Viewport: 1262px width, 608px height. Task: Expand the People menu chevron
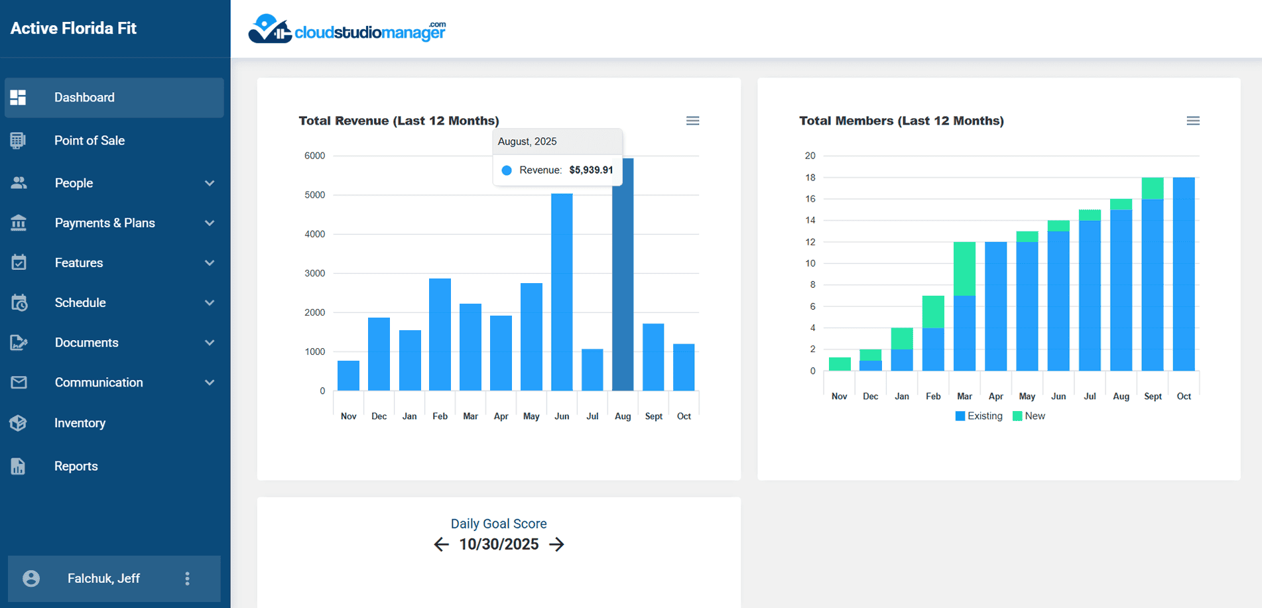[x=210, y=183]
